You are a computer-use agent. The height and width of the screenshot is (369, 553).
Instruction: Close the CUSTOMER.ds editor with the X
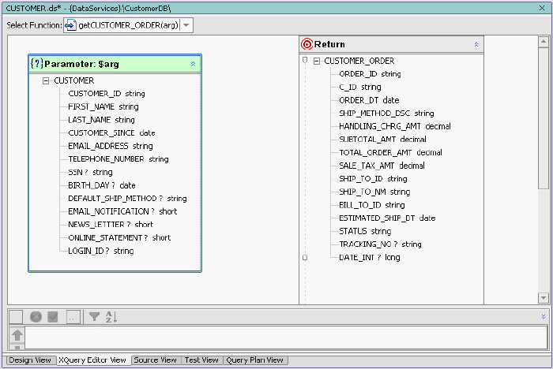point(542,8)
